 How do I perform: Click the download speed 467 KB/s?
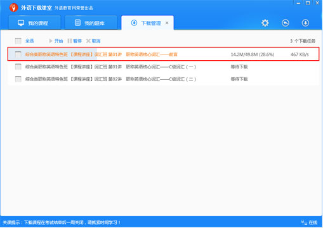click(300, 54)
